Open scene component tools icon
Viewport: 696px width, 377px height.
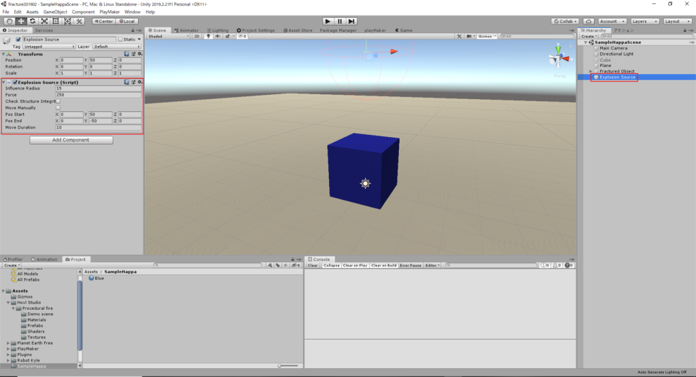coord(459,37)
